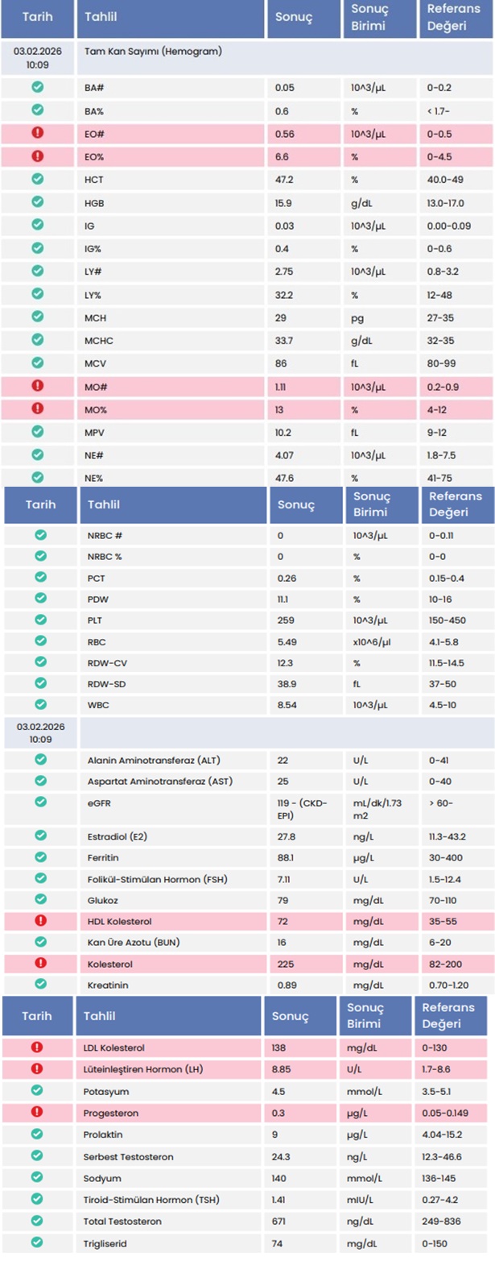This screenshot has height=1261, width=495.
Task: Select the Tam Kan Sayımı (Hemogram) group row
Action: [247, 57]
